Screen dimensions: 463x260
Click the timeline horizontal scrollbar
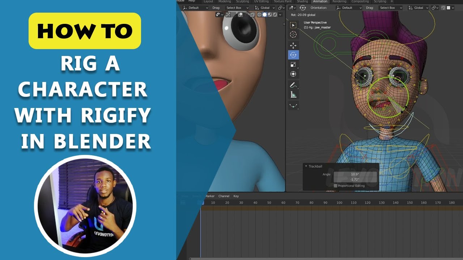coord(326,259)
